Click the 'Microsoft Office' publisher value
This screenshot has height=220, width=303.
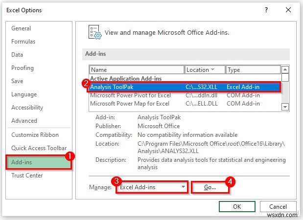click(159, 126)
